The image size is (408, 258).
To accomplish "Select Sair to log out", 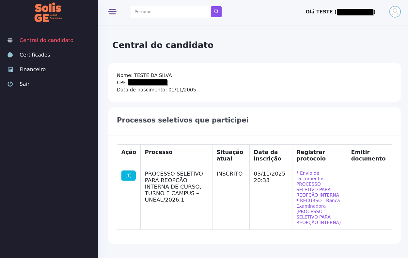I will 24,84.
